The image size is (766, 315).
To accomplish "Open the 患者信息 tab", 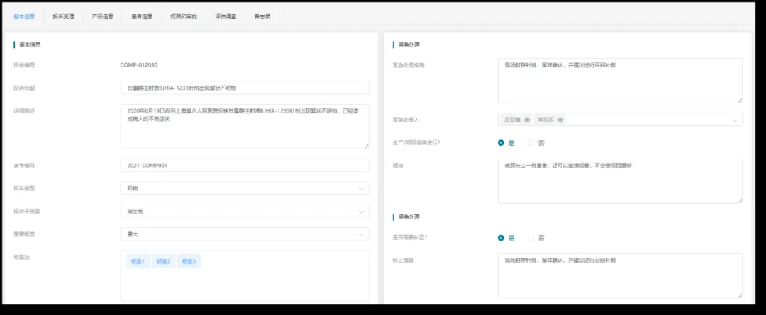I will (x=142, y=16).
